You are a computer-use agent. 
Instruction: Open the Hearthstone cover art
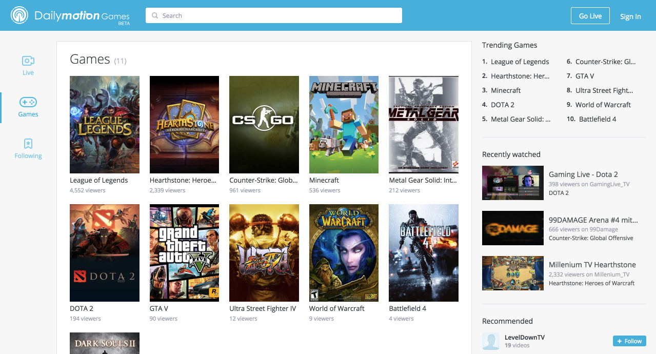click(184, 125)
